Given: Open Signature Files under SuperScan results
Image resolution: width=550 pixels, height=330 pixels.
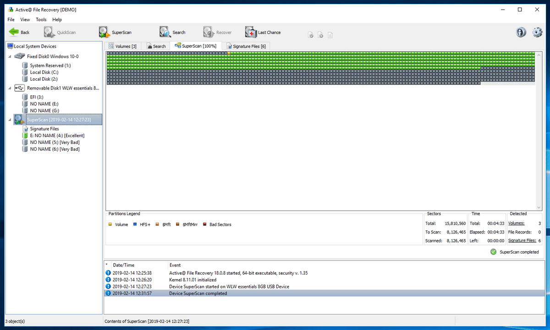Looking at the screenshot, I should pos(44,129).
